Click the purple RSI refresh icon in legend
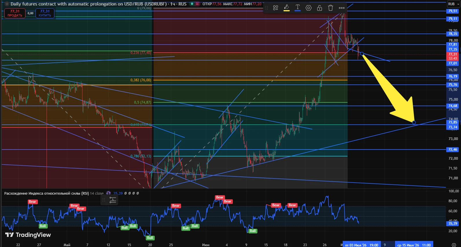The image size is (461, 247). click(108, 193)
